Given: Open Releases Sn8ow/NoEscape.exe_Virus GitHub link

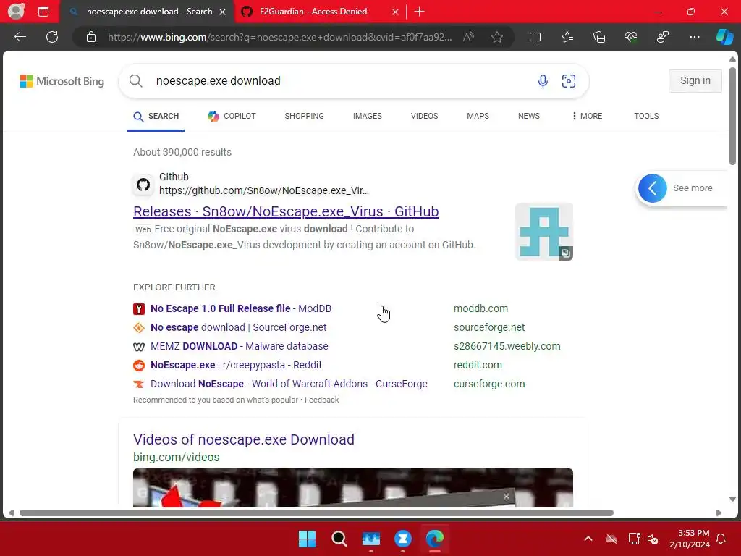Looking at the screenshot, I should (286, 211).
